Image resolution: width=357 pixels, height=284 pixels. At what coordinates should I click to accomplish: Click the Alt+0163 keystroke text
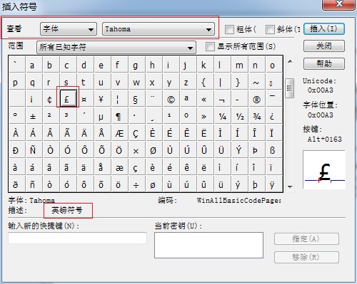324,139
